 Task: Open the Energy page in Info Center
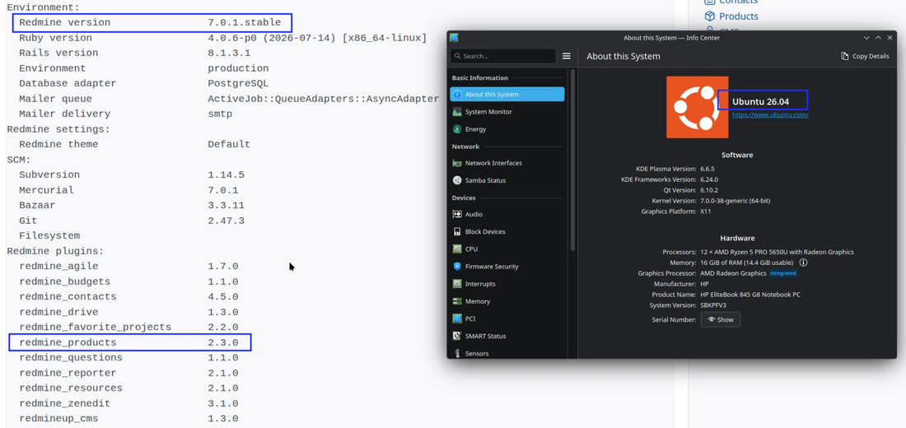pos(507,129)
